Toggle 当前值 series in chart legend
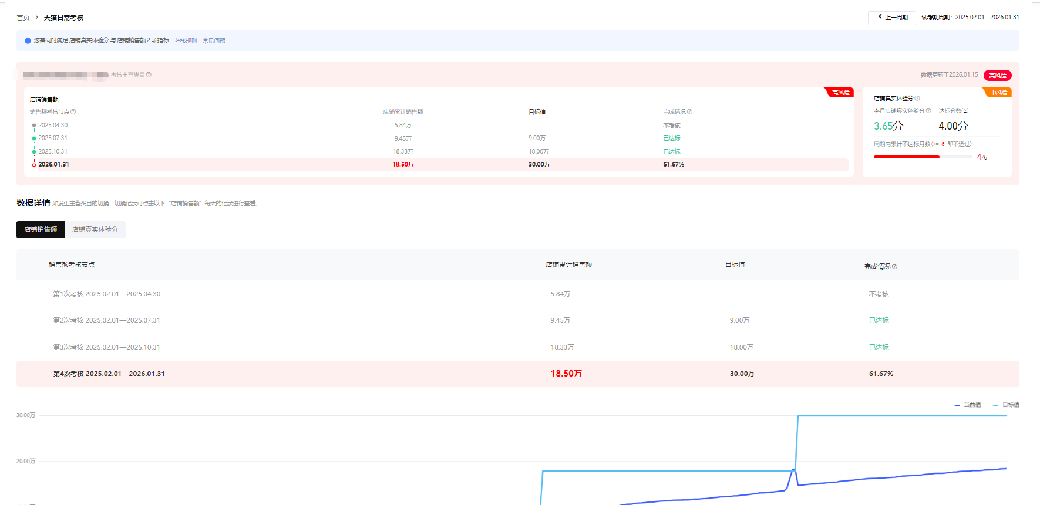The height and width of the screenshot is (505, 1040). pos(968,405)
